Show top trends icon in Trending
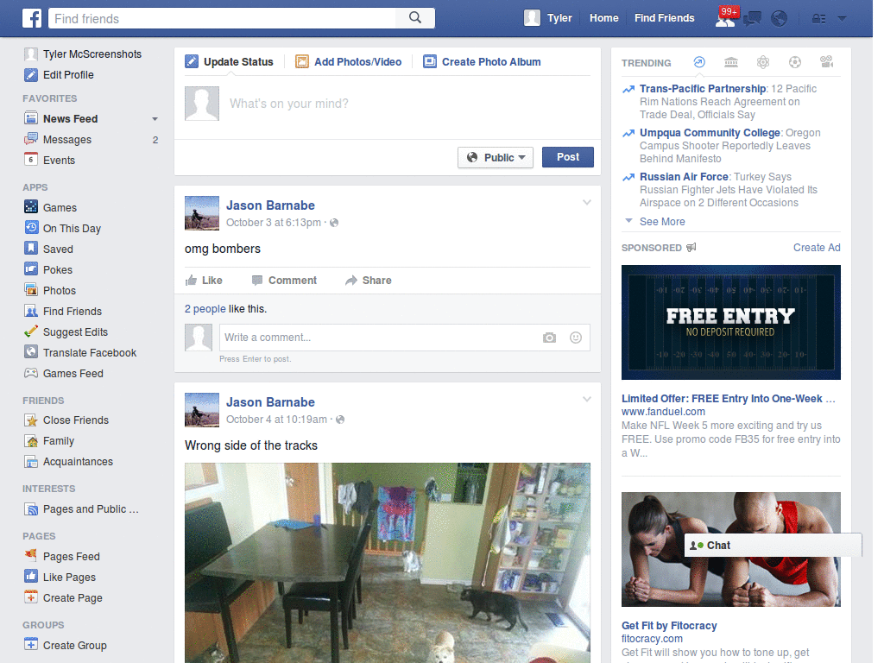884x663 pixels. (x=699, y=62)
